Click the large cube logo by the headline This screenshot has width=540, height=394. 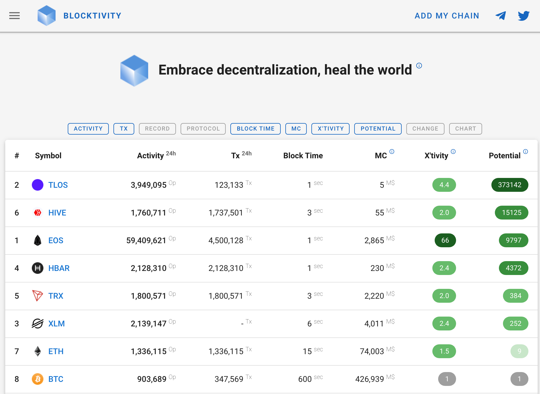[x=134, y=70]
